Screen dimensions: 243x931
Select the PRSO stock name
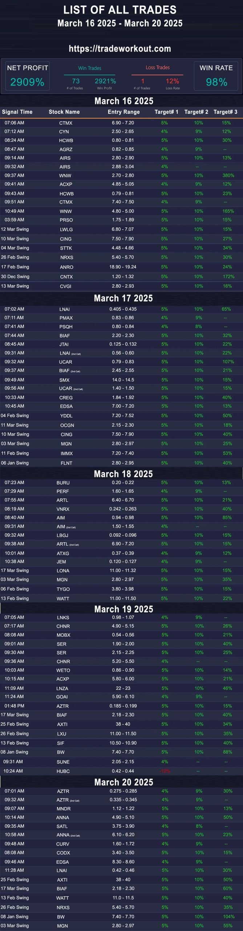66,220
